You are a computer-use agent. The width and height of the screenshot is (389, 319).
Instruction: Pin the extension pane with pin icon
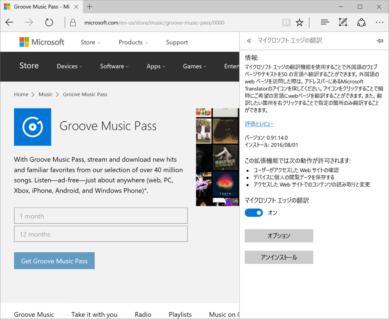point(380,41)
